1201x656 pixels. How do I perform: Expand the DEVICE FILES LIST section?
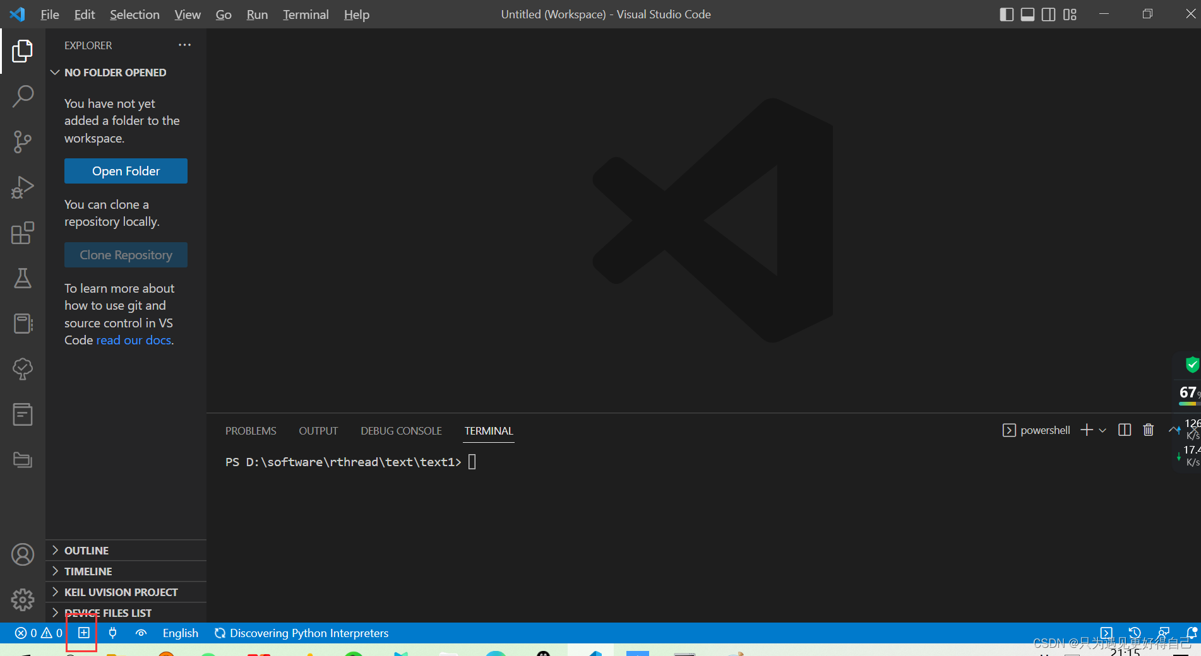click(x=126, y=613)
